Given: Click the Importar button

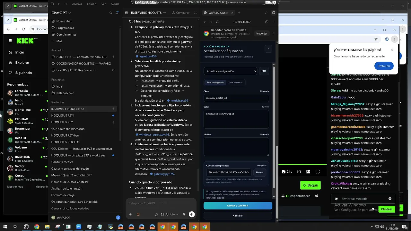Looking at the screenshot, I should 262,33.
